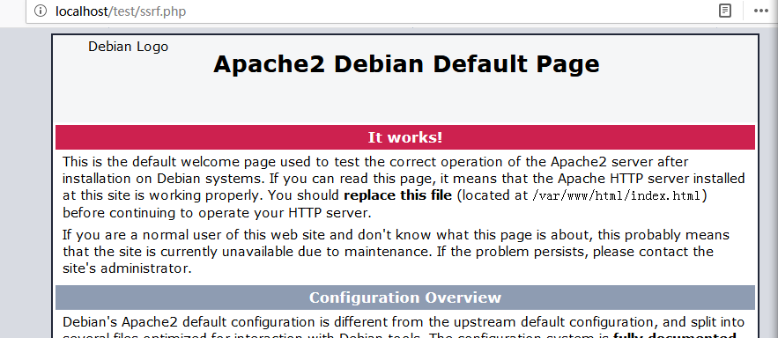This screenshot has height=338, width=778.
Task: Click the Apache2 Debian Default Page heading
Action: [406, 64]
